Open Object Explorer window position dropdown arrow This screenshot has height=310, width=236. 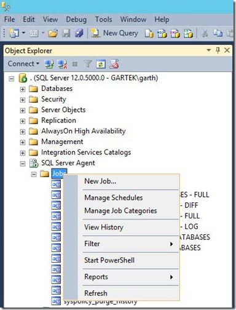(208, 50)
